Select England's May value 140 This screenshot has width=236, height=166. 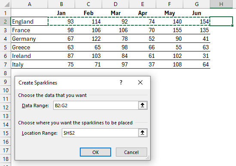tap(169, 21)
